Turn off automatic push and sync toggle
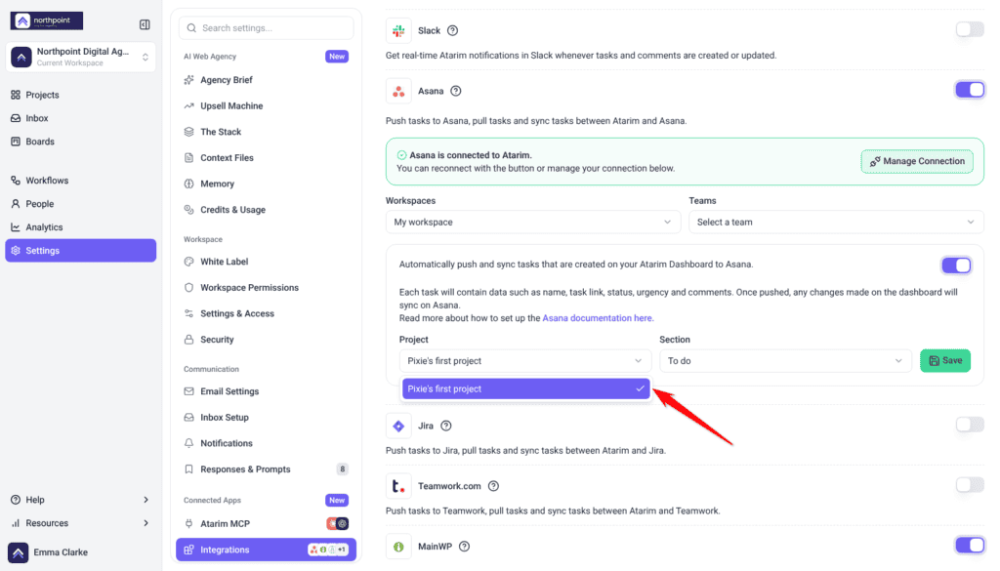This screenshot has width=1000, height=571. tap(956, 265)
